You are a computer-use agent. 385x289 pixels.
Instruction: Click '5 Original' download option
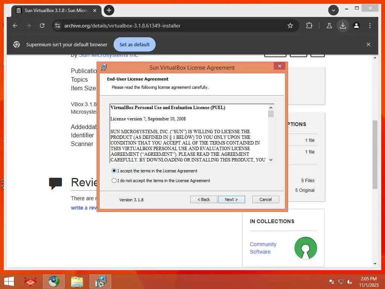pyautogui.click(x=305, y=190)
